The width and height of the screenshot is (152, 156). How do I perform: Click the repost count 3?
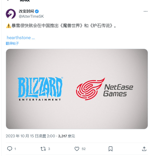click(x=49, y=149)
